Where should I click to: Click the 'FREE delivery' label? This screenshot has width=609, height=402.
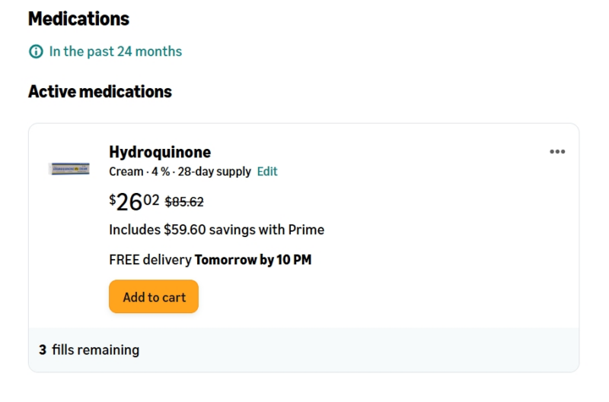150,260
